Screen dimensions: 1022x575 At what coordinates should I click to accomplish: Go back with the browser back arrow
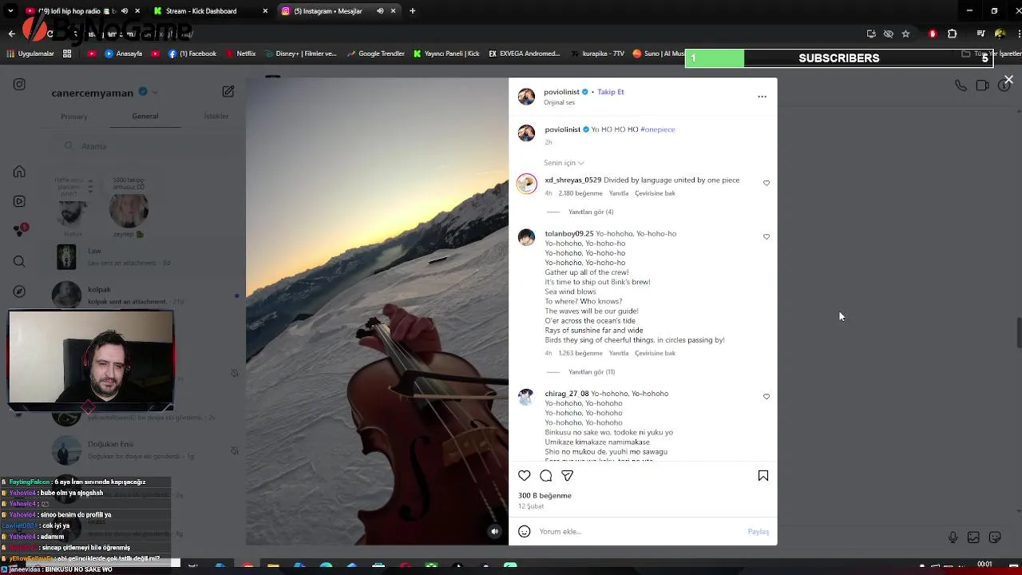[11, 34]
